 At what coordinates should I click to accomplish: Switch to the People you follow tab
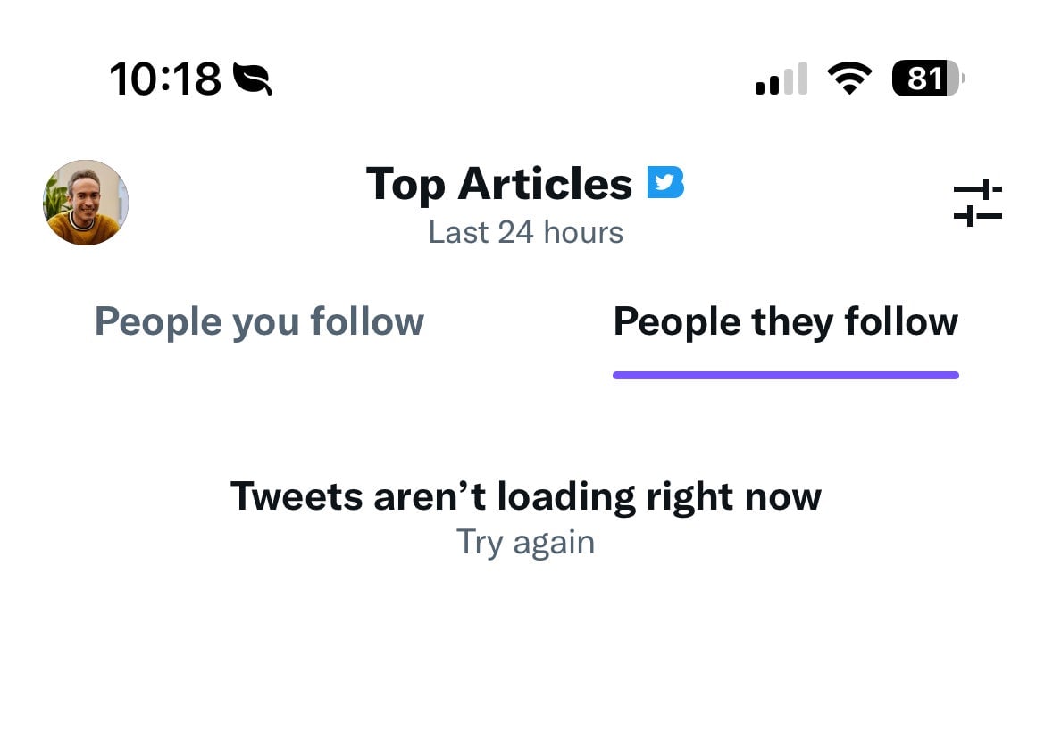[259, 321]
